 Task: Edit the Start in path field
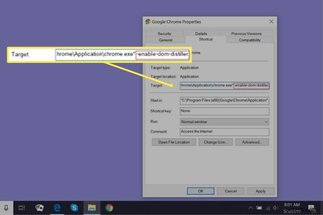click(x=225, y=100)
